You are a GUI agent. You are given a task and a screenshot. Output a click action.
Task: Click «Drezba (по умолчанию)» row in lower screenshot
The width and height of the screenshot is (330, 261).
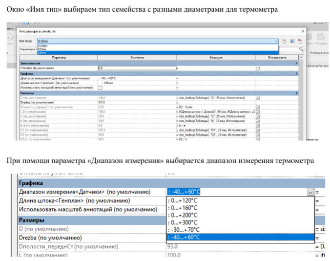92,238
